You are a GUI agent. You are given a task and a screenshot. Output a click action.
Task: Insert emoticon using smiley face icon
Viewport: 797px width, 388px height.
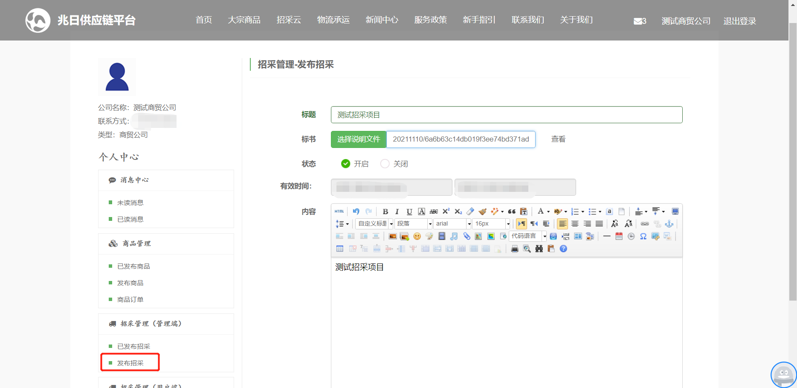(x=417, y=236)
